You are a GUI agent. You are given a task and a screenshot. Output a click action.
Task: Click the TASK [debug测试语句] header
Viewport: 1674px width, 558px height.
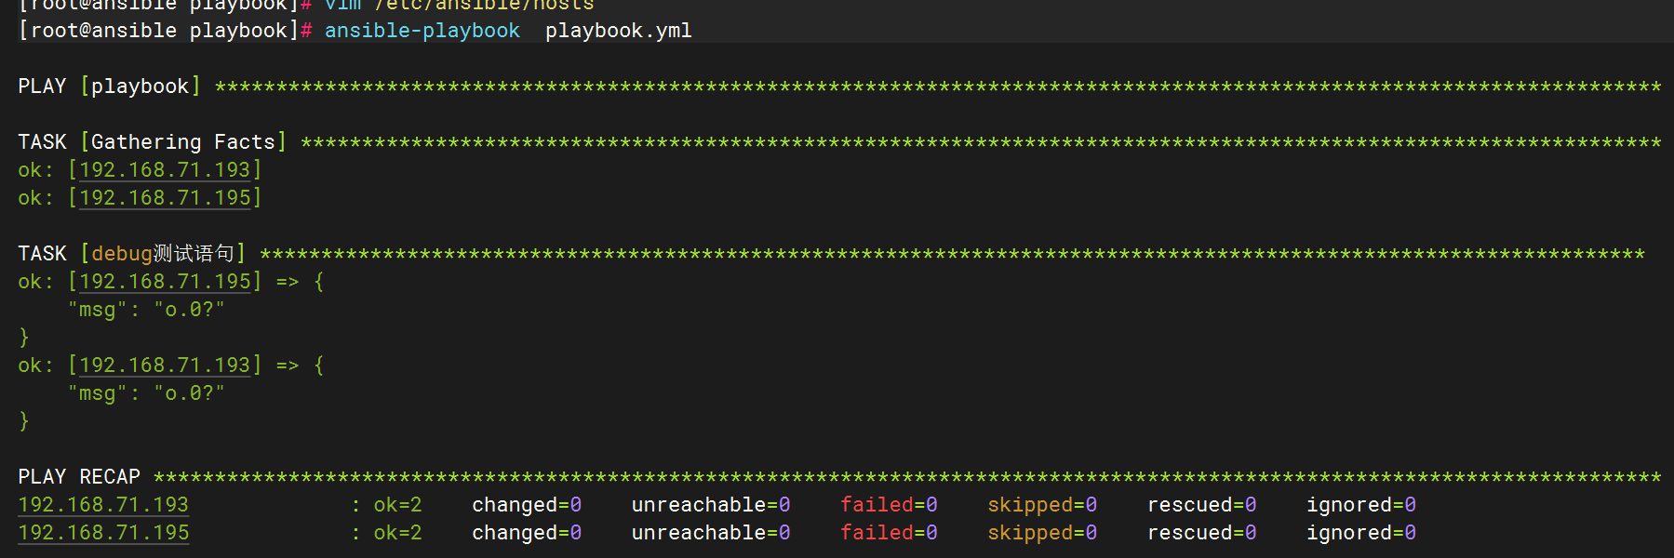[x=132, y=254]
